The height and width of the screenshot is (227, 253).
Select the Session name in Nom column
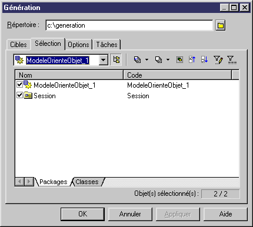pyautogui.click(x=45, y=96)
